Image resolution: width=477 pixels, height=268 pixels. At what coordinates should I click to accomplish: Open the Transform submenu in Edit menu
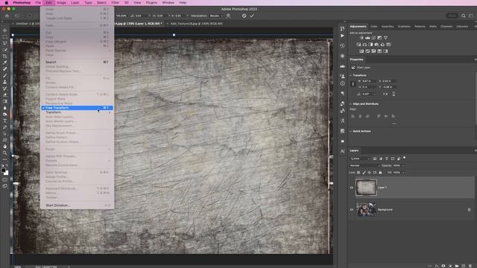click(x=78, y=112)
